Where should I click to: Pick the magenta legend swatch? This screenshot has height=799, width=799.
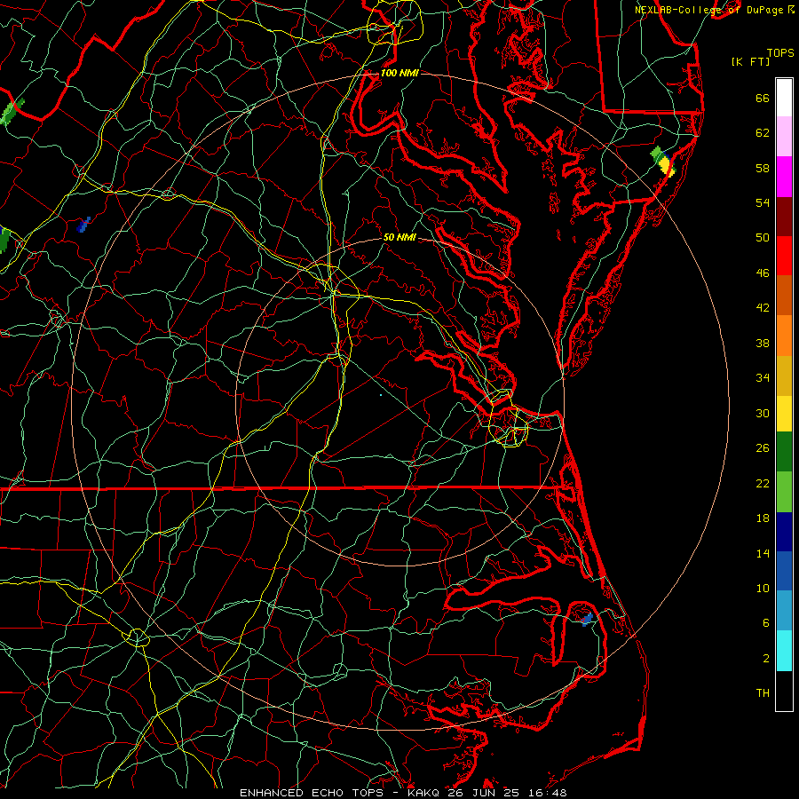point(784,177)
